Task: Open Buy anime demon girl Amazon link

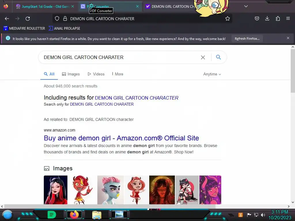Action: [121, 138]
